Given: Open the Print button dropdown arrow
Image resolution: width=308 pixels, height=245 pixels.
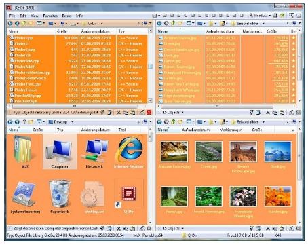Looking at the screenshot, I should pos(269,16).
